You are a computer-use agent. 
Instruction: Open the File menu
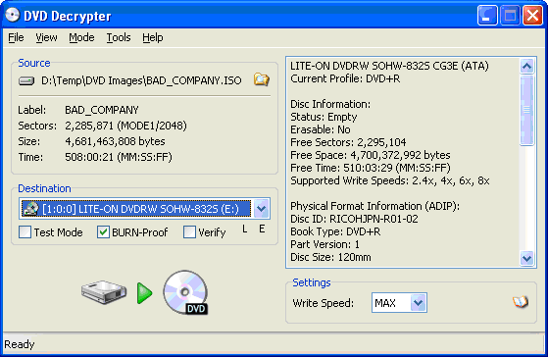click(16, 37)
